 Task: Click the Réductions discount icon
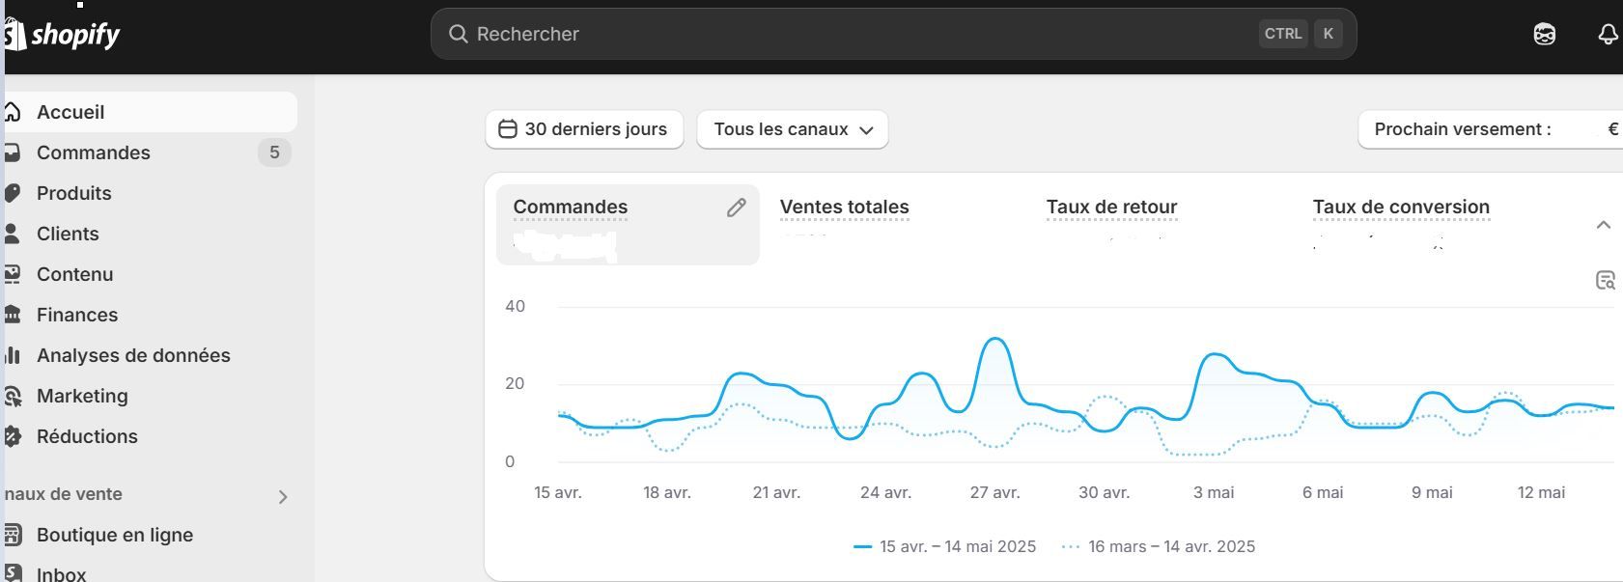13,436
